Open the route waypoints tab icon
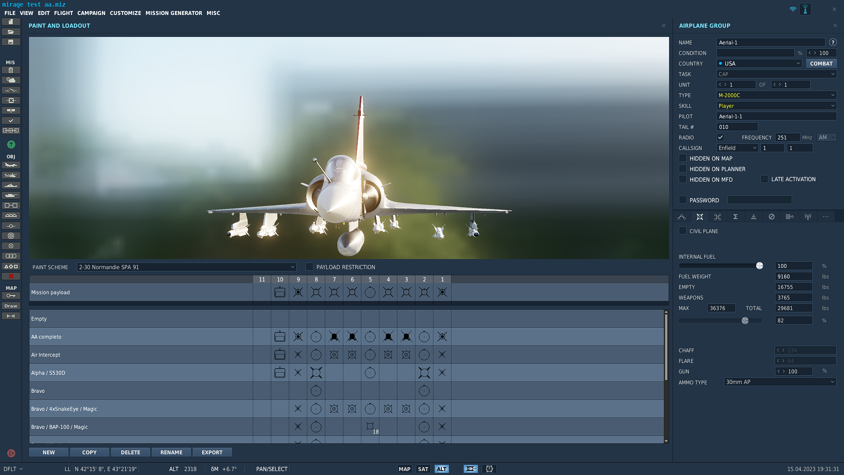The width and height of the screenshot is (844, 475). click(x=682, y=217)
